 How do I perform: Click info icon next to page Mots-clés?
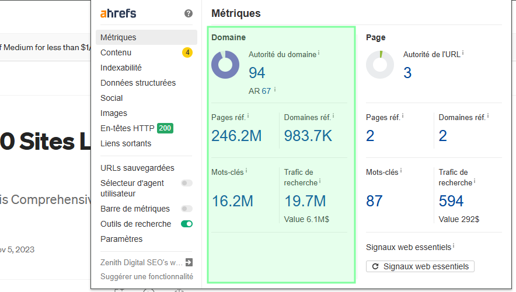tap(401, 170)
